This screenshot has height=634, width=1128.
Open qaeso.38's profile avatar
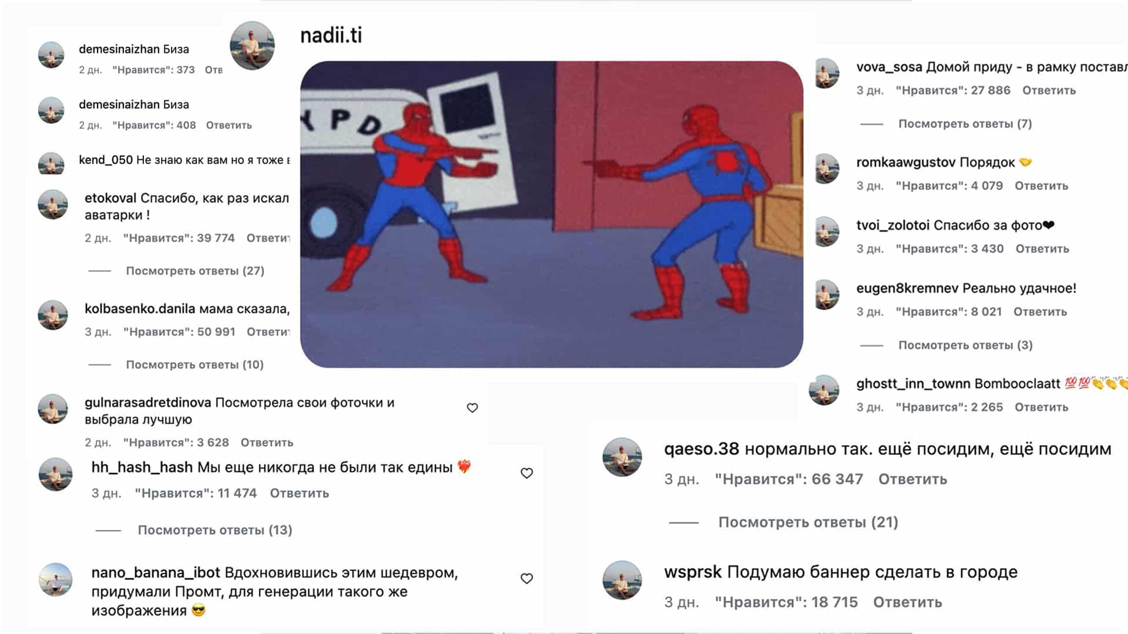pos(622,457)
